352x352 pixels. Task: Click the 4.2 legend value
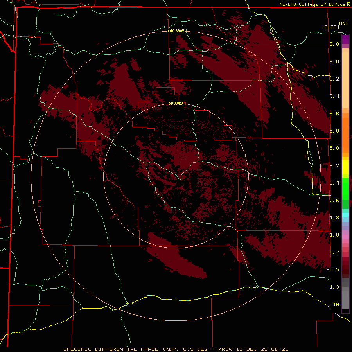334,166
